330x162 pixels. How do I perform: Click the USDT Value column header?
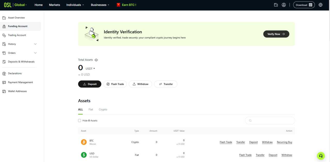pyautogui.click(x=179, y=131)
